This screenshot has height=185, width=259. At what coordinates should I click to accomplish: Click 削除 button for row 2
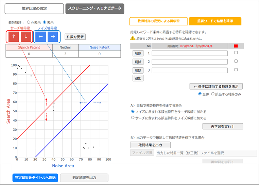(138, 62)
